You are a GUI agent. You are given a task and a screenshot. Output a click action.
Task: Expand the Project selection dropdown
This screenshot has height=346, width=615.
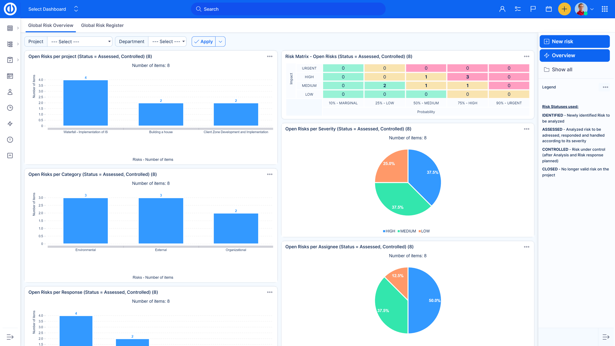79,41
